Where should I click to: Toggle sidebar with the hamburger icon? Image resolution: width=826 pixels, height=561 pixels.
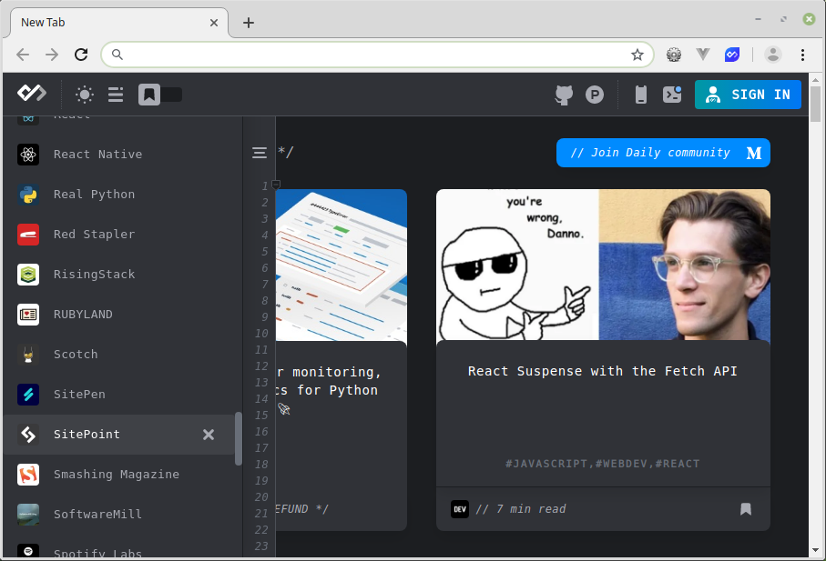[x=260, y=153]
